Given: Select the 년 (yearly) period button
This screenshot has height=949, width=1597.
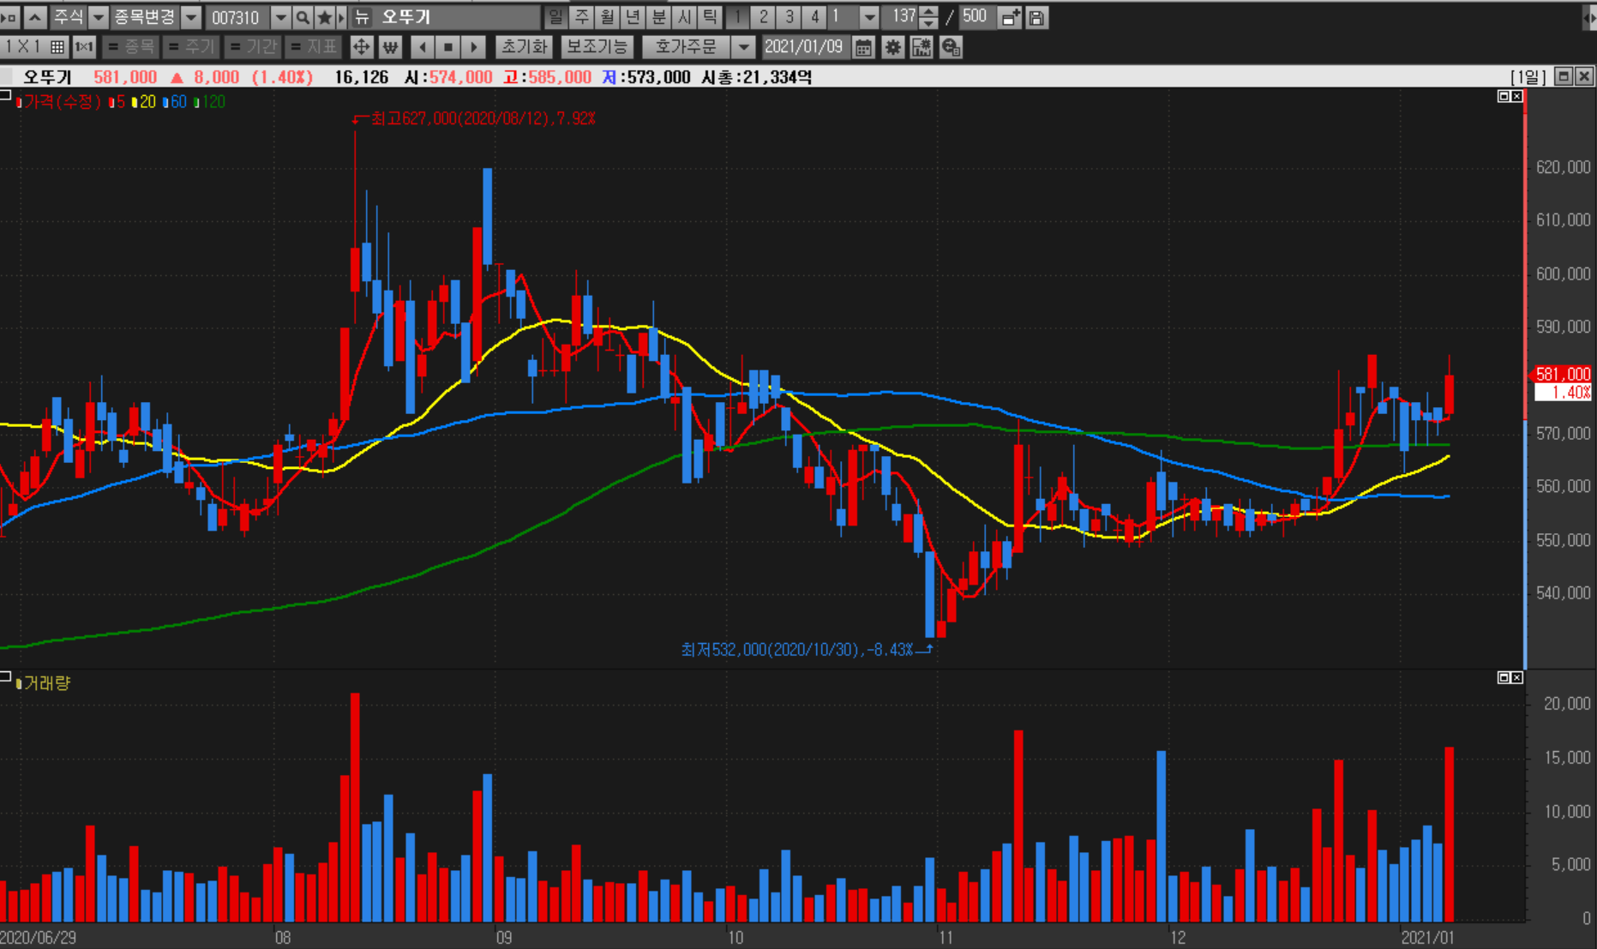Looking at the screenshot, I should [x=633, y=17].
